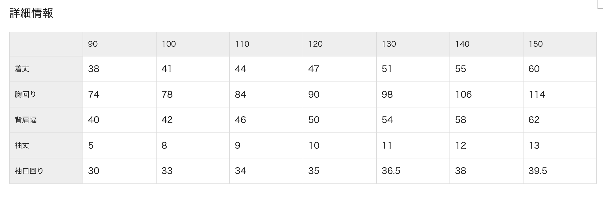Select the 150 size column header
Screen dimensions: 603x210
point(560,44)
